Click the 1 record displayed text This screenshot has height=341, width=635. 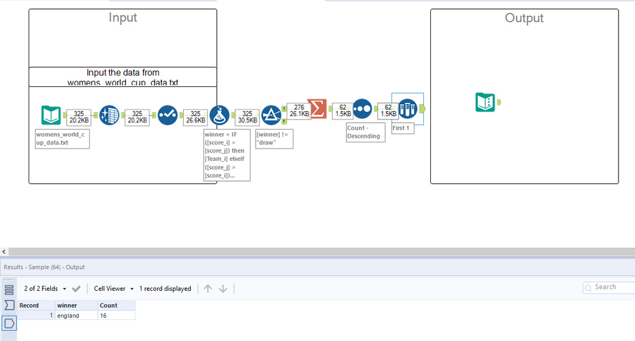point(165,289)
